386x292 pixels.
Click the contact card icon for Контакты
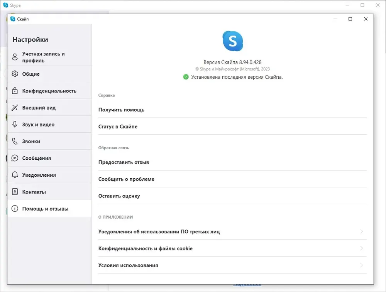pyautogui.click(x=15, y=192)
